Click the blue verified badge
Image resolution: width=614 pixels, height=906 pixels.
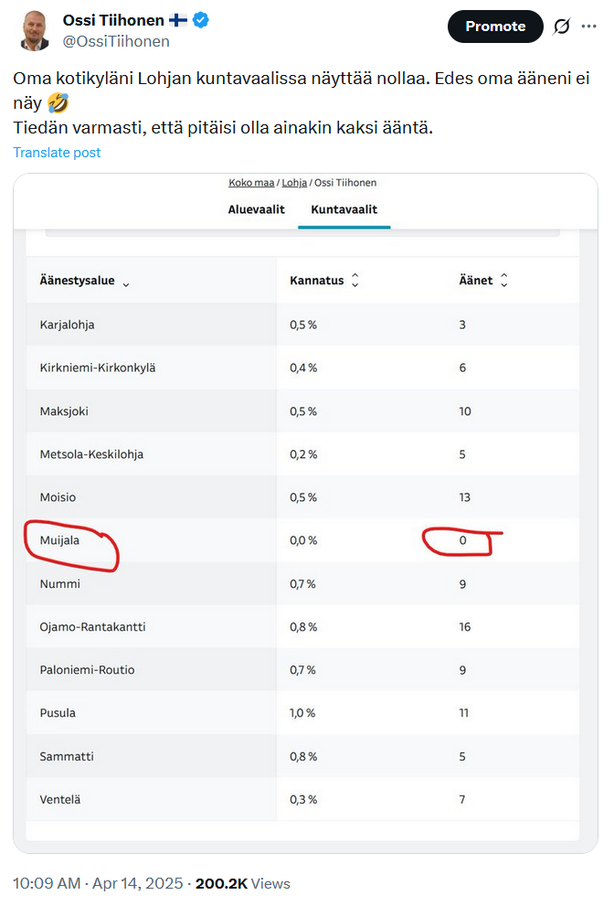point(199,20)
